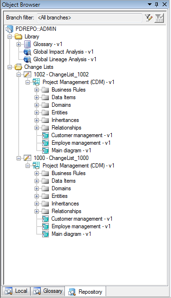Switch to the Glossary tab
Screen dimensions: 171x298
[x=48, y=291]
